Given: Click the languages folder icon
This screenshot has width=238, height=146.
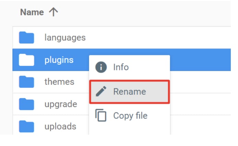Looking at the screenshot, I should coord(26,37).
